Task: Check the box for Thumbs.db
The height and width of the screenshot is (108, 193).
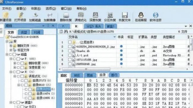Action: [70, 51]
